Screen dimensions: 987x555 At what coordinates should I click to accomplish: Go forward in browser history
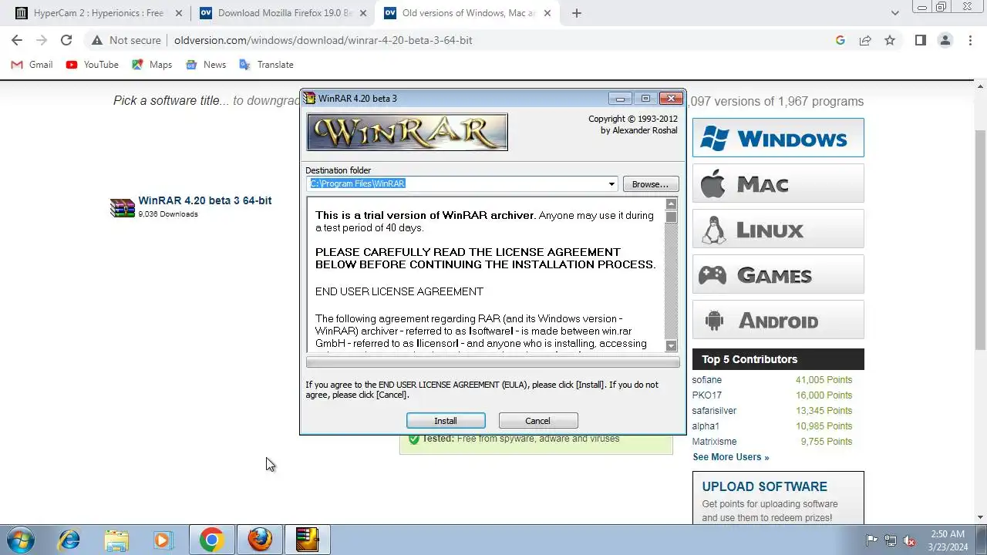click(42, 40)
